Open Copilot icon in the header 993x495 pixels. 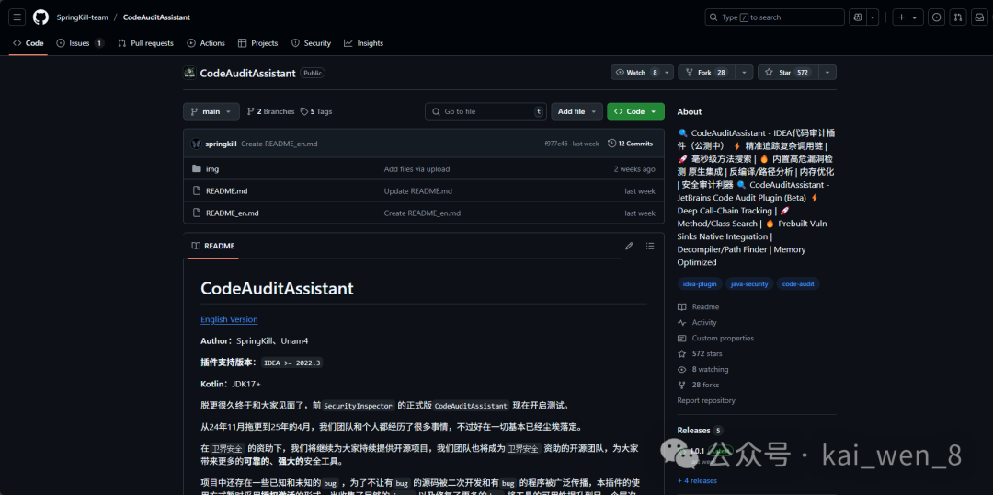858,17
